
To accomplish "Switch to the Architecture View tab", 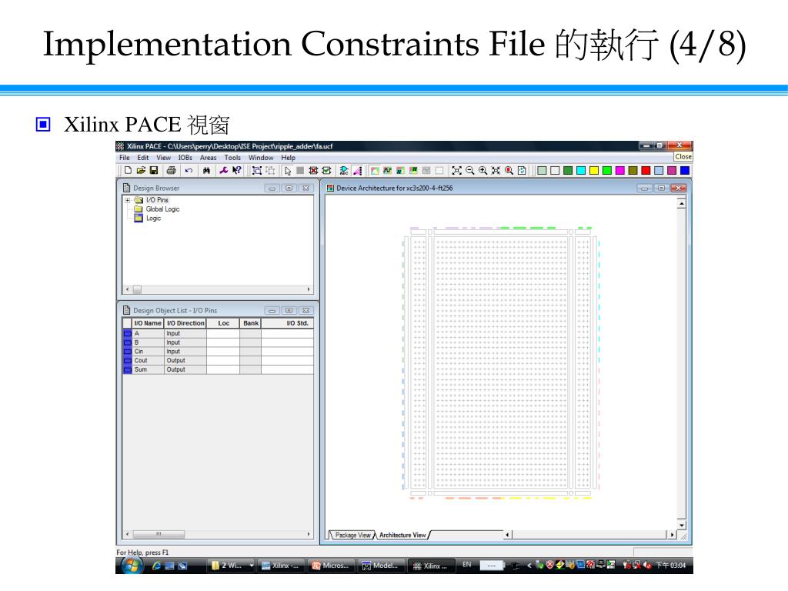I will (x=402, y=536).
